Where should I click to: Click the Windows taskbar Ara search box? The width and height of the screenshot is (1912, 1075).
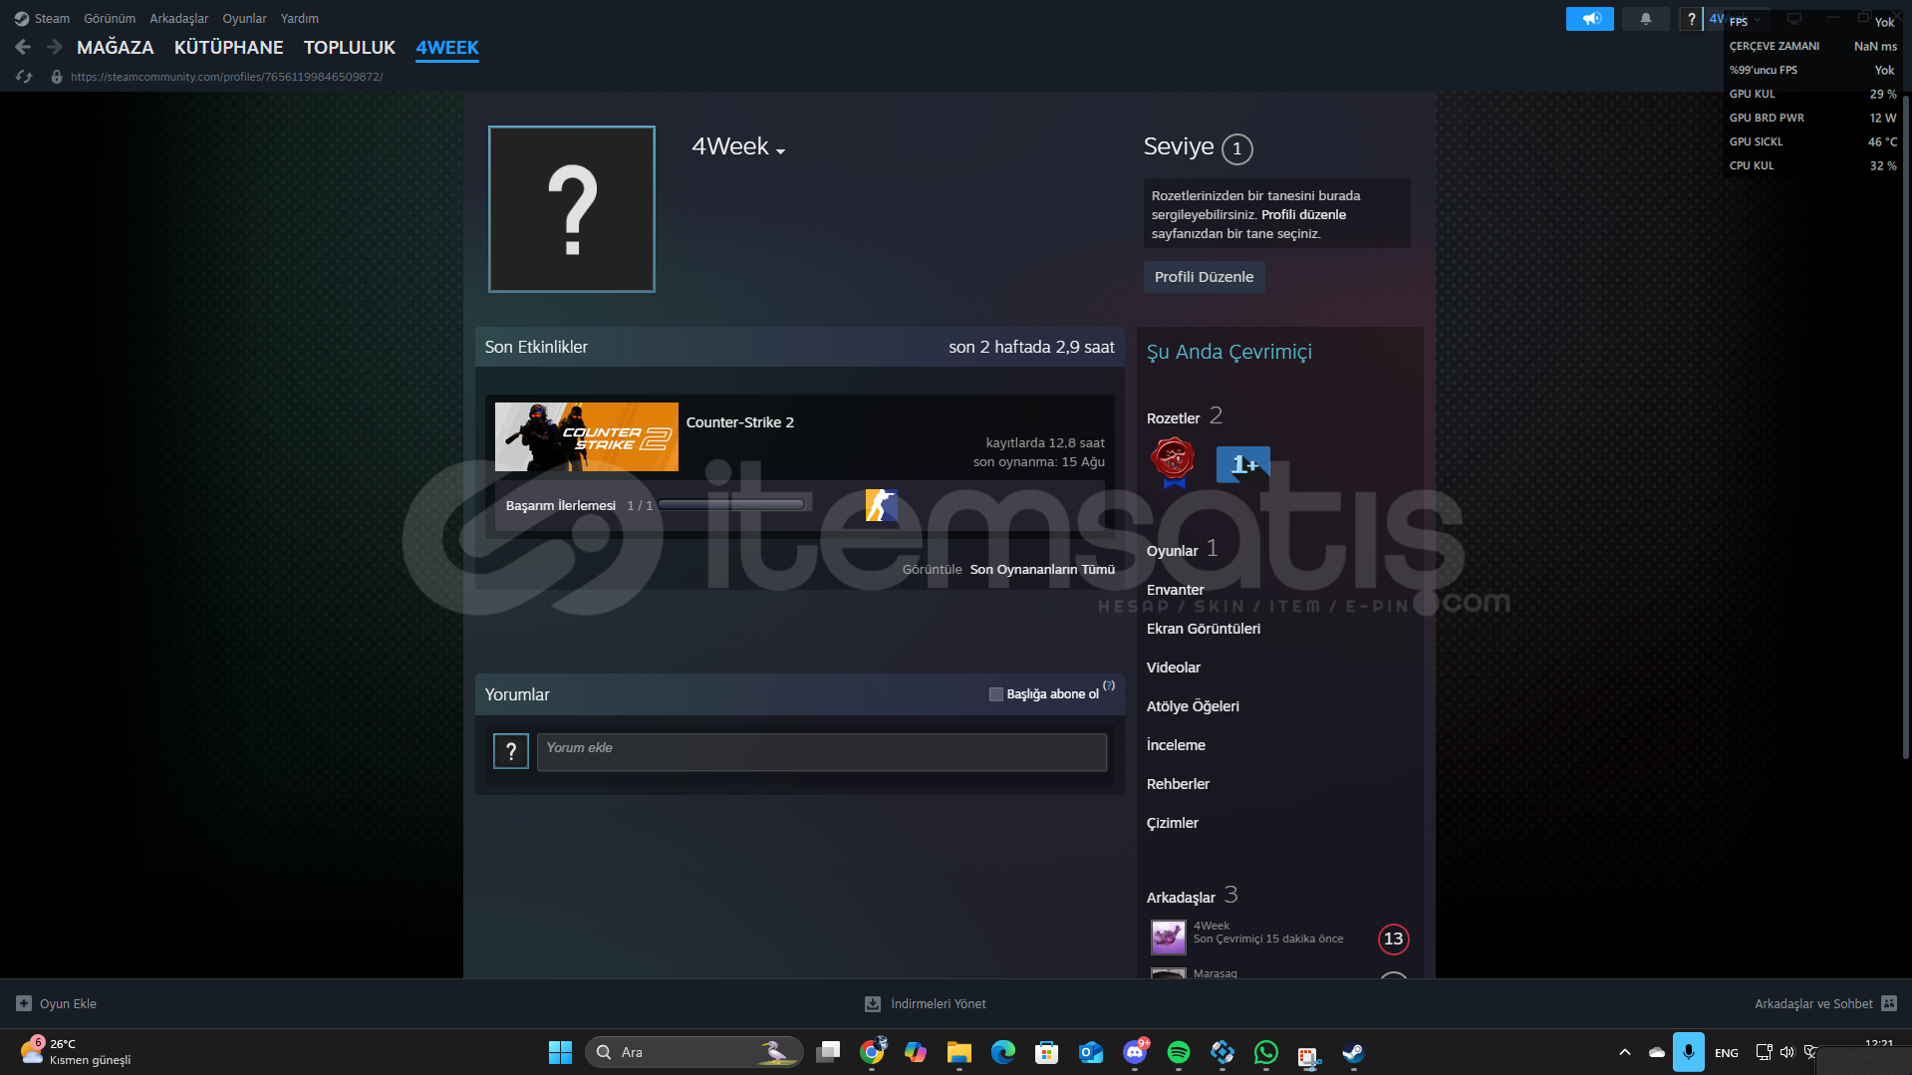pyautogui.click(x=693, y=1052)
